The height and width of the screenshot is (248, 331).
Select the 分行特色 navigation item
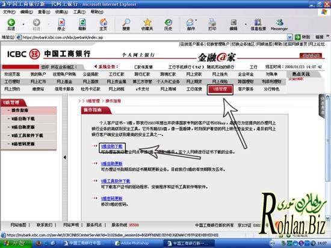pos(271,89)
